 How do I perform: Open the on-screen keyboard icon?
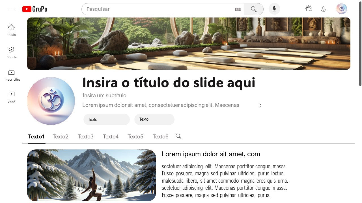pyautogui.click(x=238, y=9)
